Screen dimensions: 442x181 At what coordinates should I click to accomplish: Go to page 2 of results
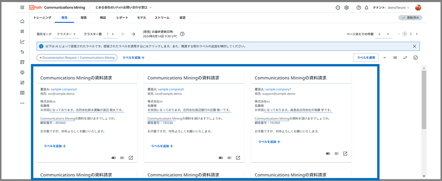click(x=411, y=34)
